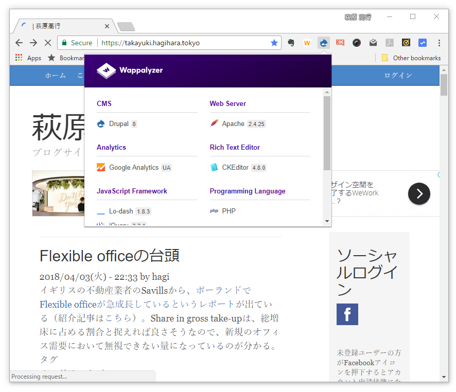The image size is (456, 392).
Task: Stop loading the page
Action: 48,43
